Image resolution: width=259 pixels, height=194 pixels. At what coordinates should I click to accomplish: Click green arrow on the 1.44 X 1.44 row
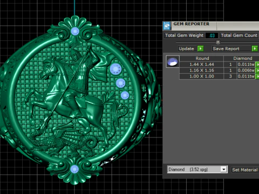(257, 64)
